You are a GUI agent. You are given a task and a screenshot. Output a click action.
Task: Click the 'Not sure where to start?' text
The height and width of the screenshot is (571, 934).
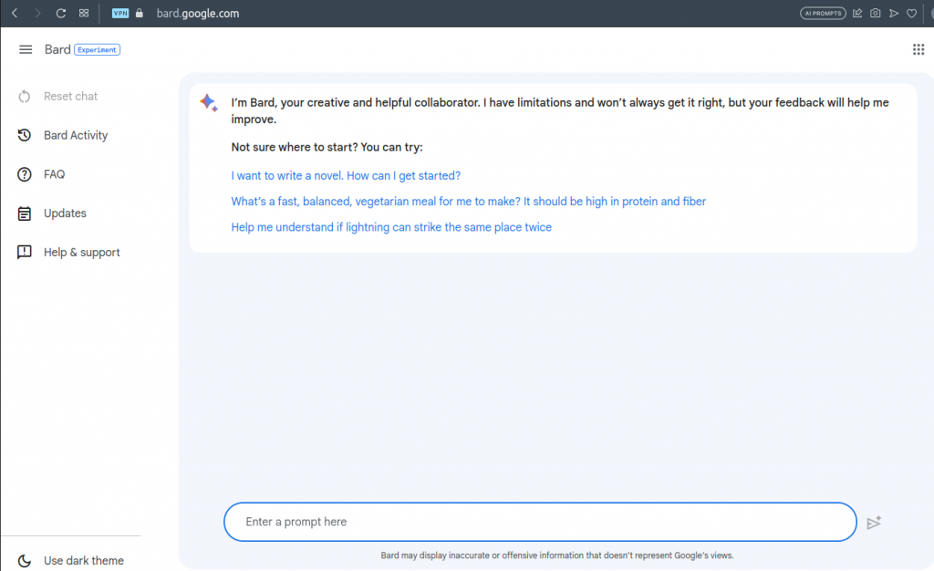pos(327,147)
